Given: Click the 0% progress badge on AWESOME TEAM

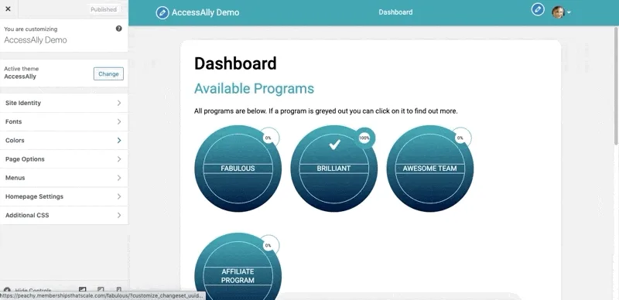Looking at the screenshot, I should tap(460, 138).
